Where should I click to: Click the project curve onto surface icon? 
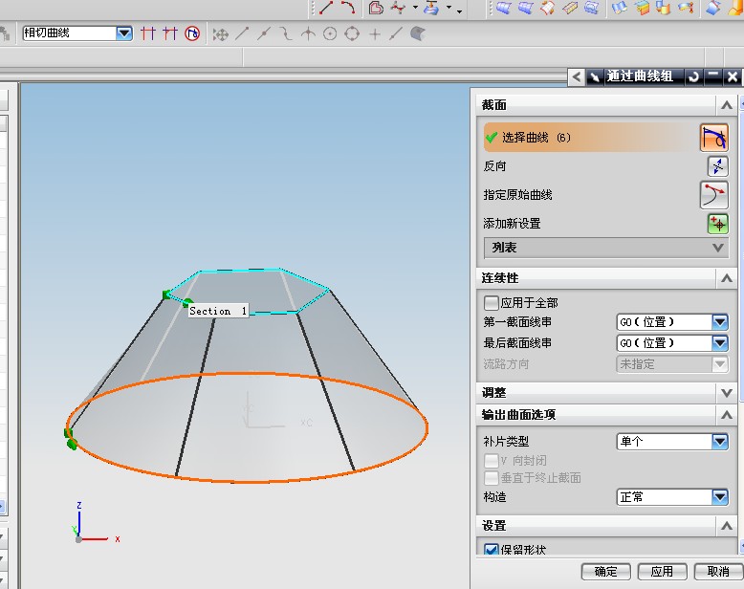431,7
